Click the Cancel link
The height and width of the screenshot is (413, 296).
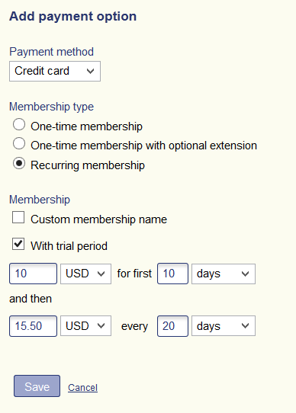pyautogui.click(x=83, y=388)
